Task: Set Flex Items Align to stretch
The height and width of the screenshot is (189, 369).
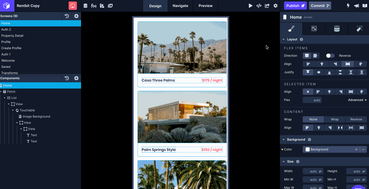Action: pos(348,64)
